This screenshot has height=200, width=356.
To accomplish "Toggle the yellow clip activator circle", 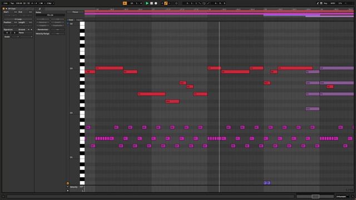I will [4, 9].
